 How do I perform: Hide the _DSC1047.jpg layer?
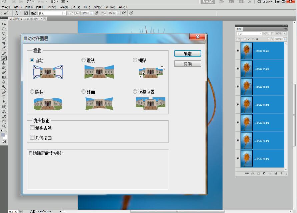(238, 68)
